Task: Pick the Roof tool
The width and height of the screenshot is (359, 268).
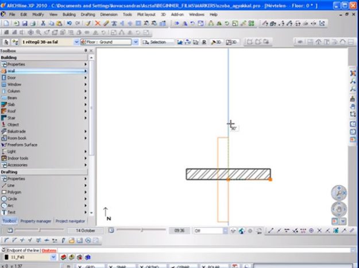Action: pyautogui.click(x=12, y=111)
